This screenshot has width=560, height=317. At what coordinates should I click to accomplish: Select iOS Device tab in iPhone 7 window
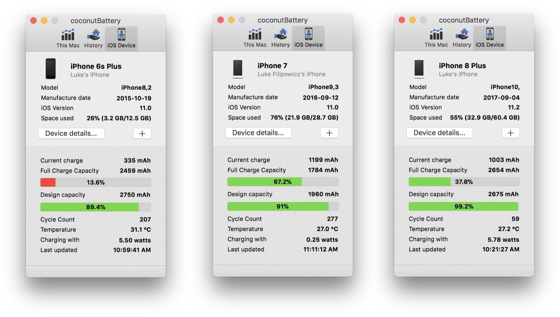[x=308, y=38]
